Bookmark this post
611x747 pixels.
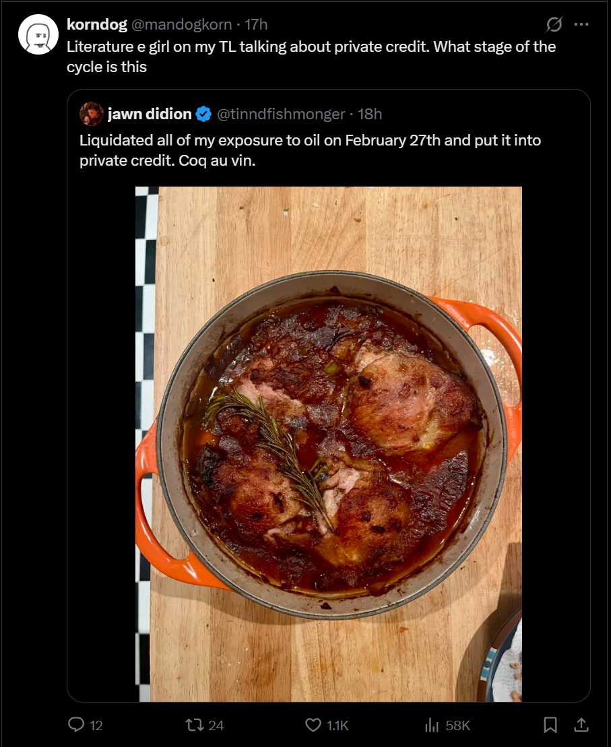550,725
